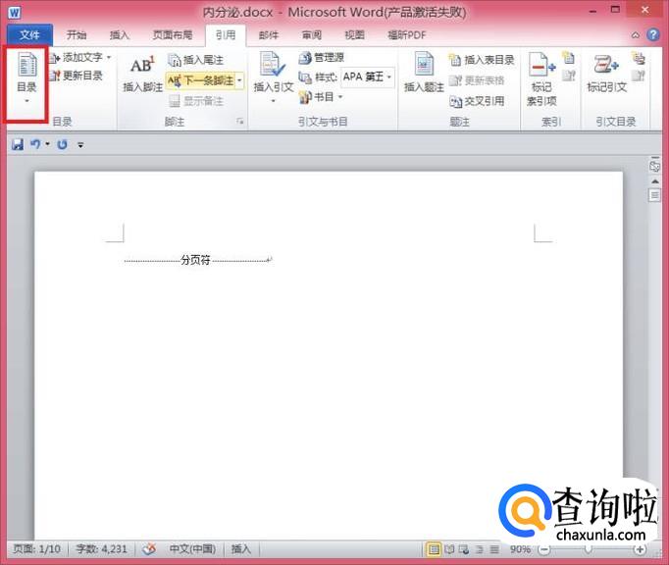Image resolution: width=669 pixels, height=565 pixels.
Task: Switch to 邮件 mailings tab
Action: (x=269, y=35)
